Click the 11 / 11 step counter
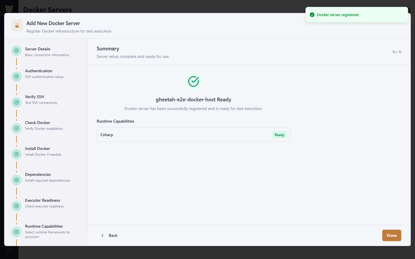415x259 pixels. [397, 52]
